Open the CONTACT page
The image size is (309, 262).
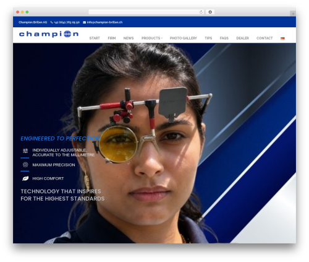[x=265, y=38]
